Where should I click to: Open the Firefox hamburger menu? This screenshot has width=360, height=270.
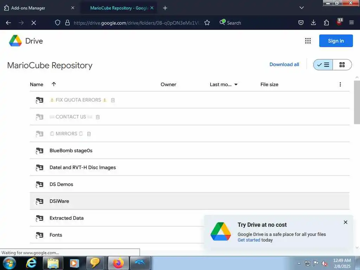coord(352,22)
